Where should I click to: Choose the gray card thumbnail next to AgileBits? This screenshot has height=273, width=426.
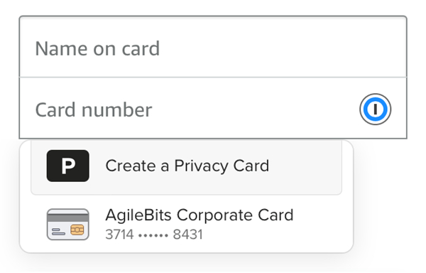click(x=68, y=225)
